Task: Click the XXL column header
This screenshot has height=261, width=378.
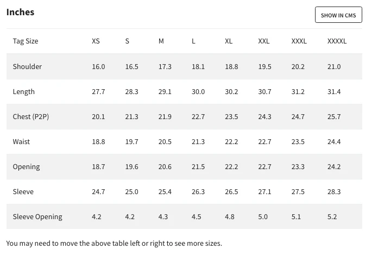Action: coord(264,41)
